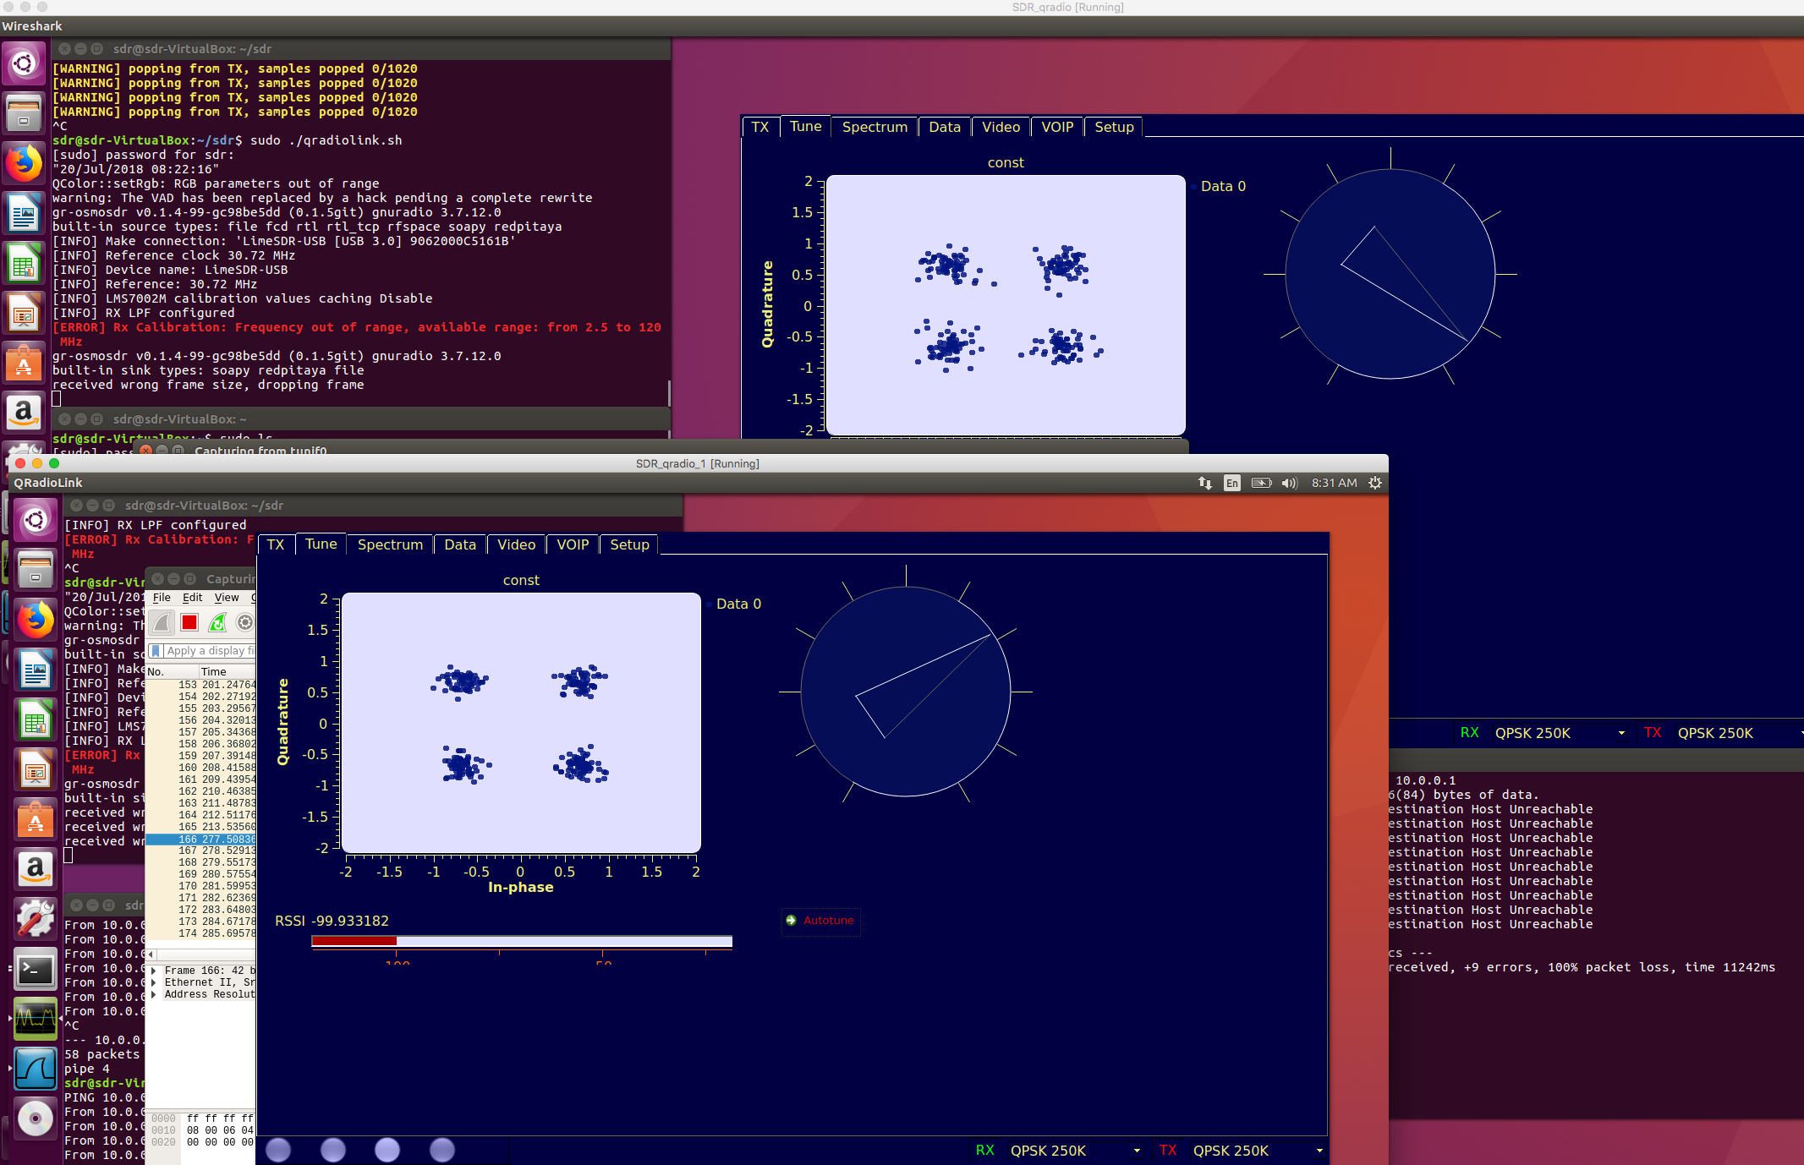Restart capture using green shark fin
This screenshot has width=1804, height=1165.
click(217, 623)
